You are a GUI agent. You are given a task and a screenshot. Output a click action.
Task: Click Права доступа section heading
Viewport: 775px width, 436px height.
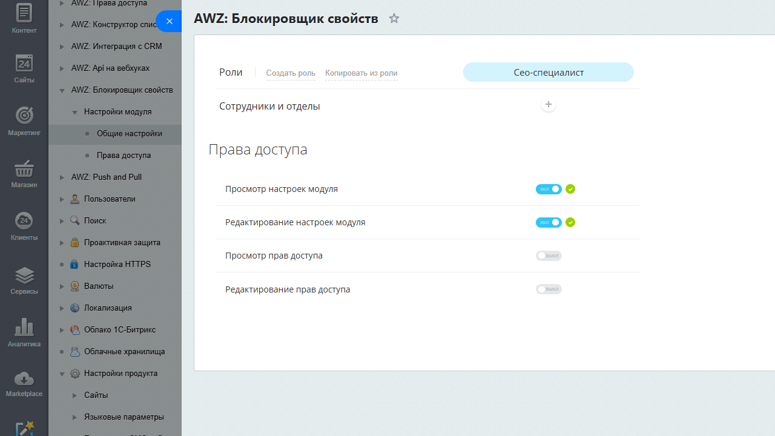(258, 150)
